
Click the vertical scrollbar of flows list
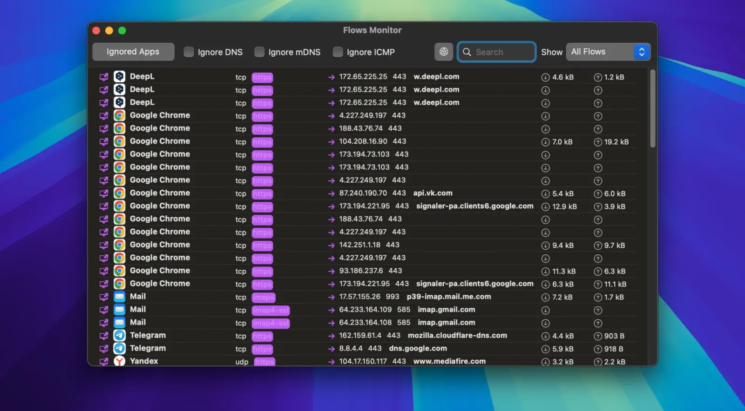(652, 109)
